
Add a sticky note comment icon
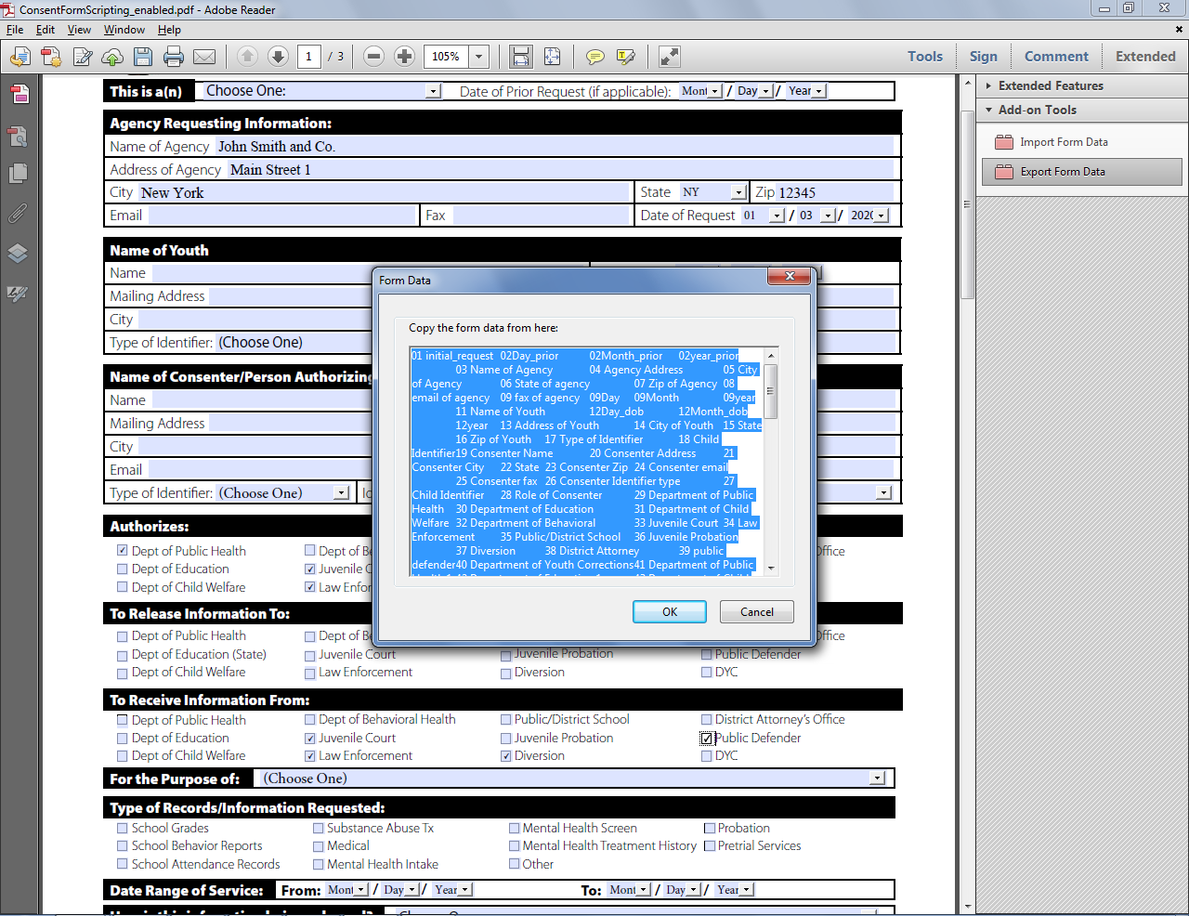(595, 57)
